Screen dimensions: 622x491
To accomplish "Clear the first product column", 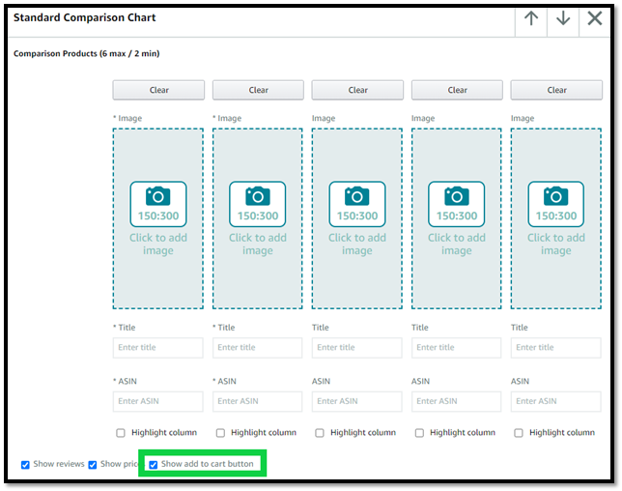I will pyautogui.click(x=158, y=90).
